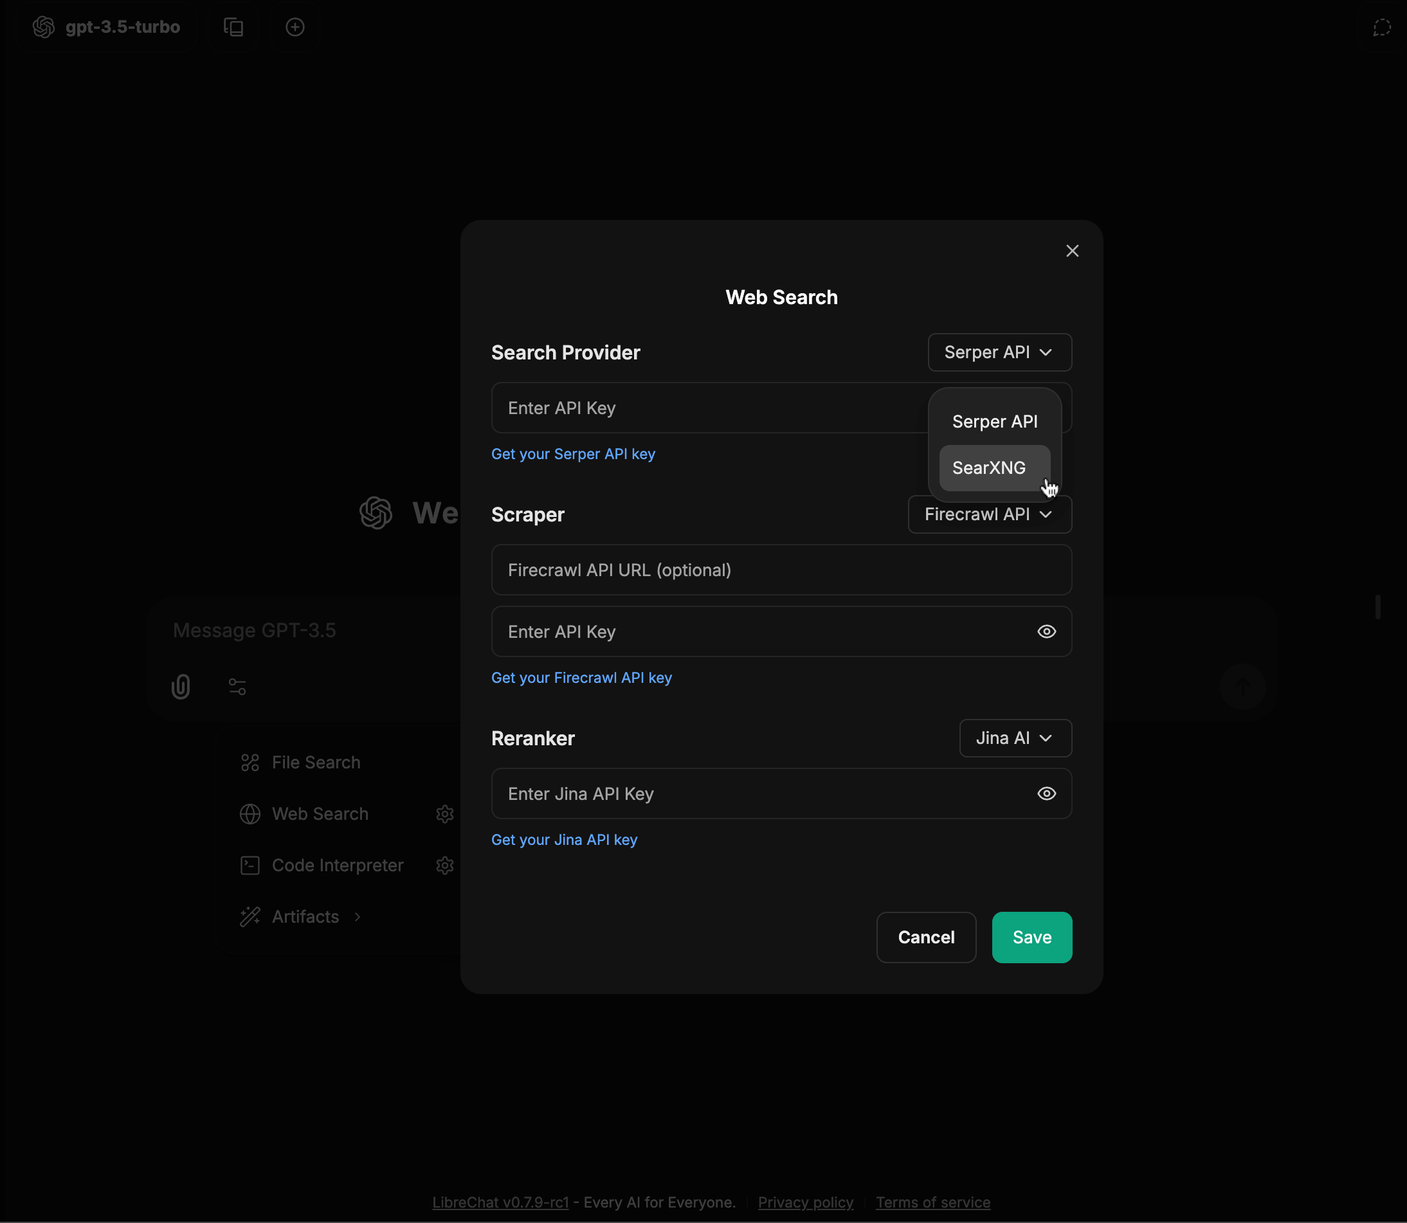The height and width of the screenshot is (1223, 1407).
Task: Select the Code Interpreter icon
Action: point(250,865)
